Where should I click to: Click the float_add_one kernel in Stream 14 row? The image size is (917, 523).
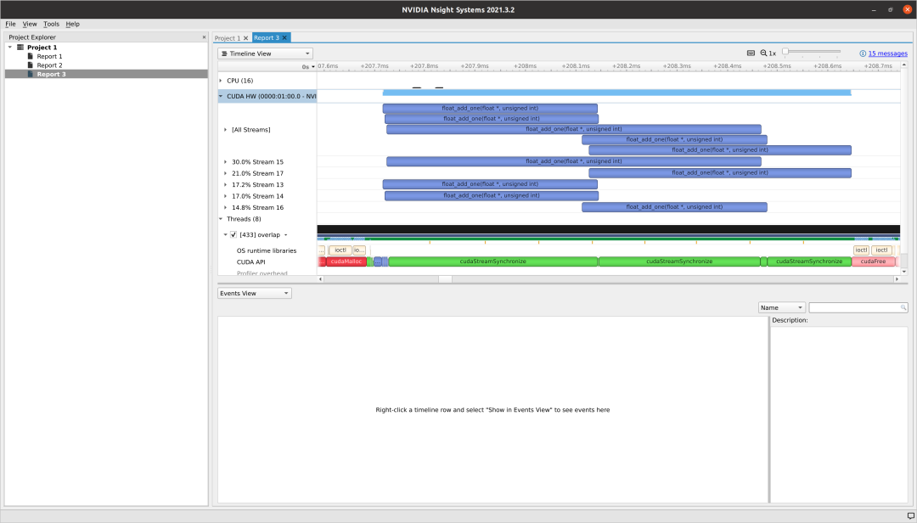pos(492,195)
